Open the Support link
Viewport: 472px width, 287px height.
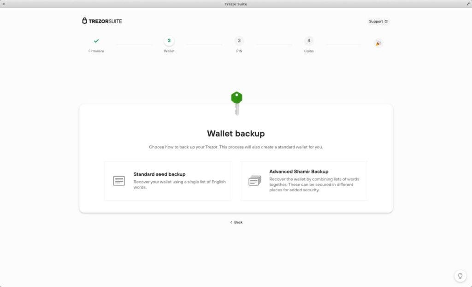pyautogui.click(x=378, y=21)
